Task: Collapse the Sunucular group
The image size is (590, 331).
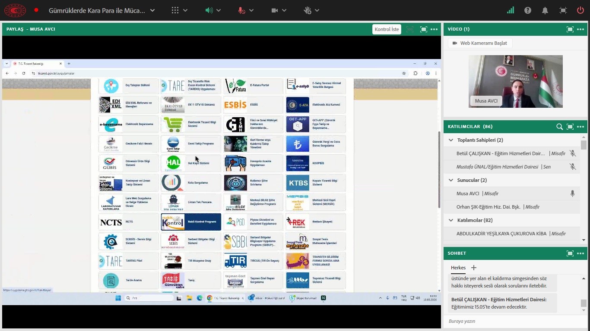Action: click(451, 180)
